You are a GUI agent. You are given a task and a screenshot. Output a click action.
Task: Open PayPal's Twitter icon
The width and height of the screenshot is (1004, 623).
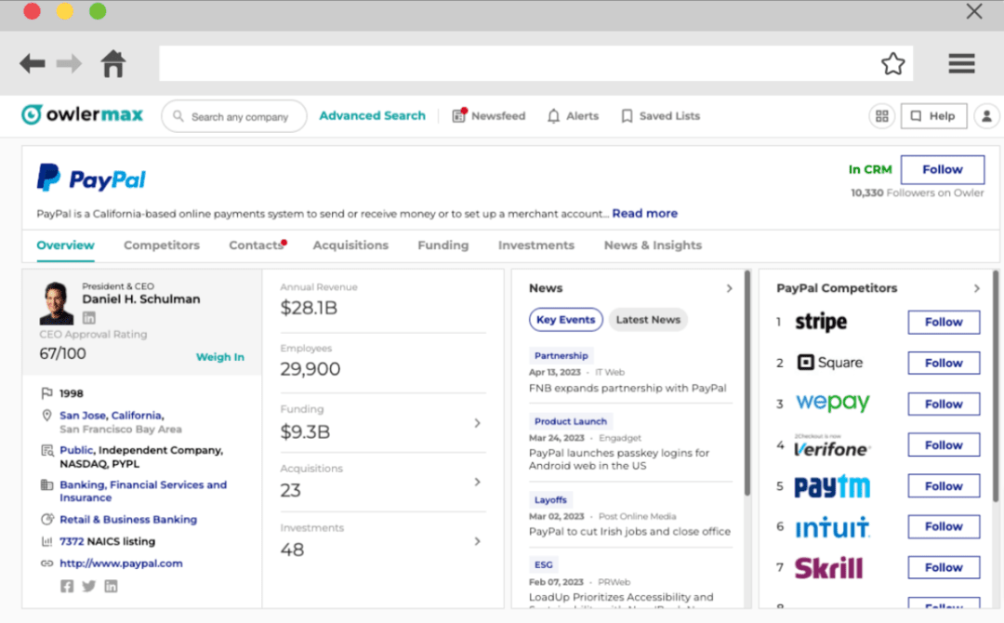coord(87,586)
